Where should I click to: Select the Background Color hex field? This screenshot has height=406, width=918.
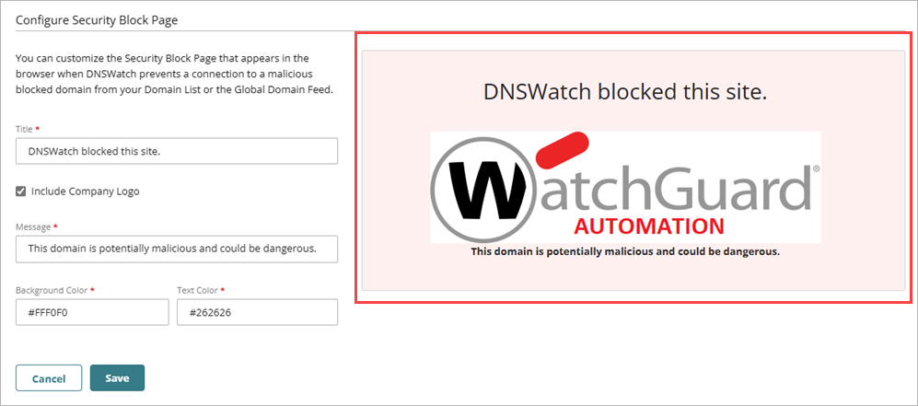click(x=92, y=312)
